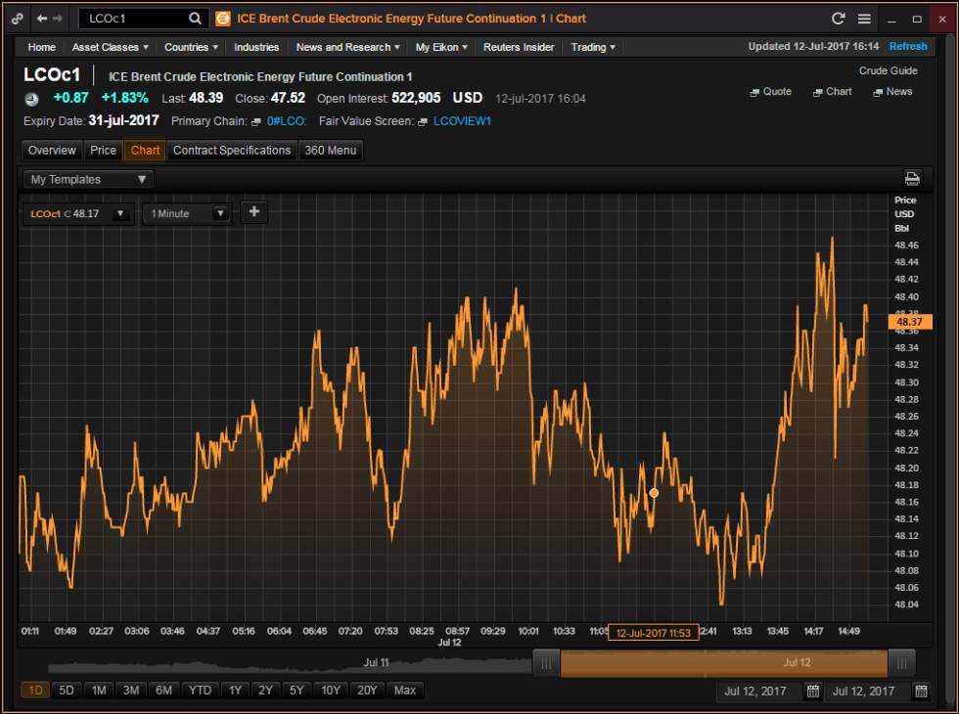The image size is (959, 714).
Task: Select the 1D time range
Action: pos(35,691)
